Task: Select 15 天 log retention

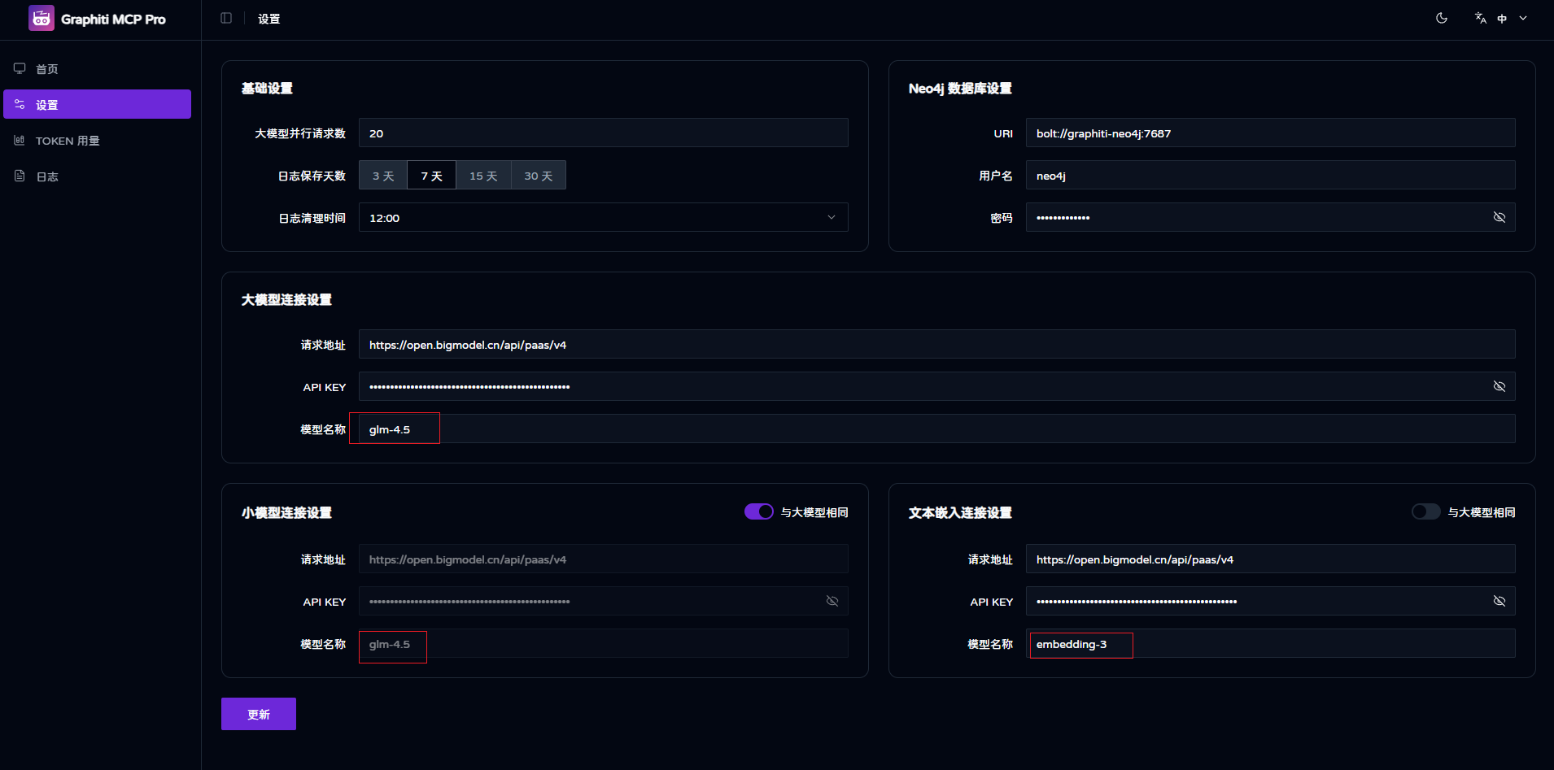Action: (483, 176)
